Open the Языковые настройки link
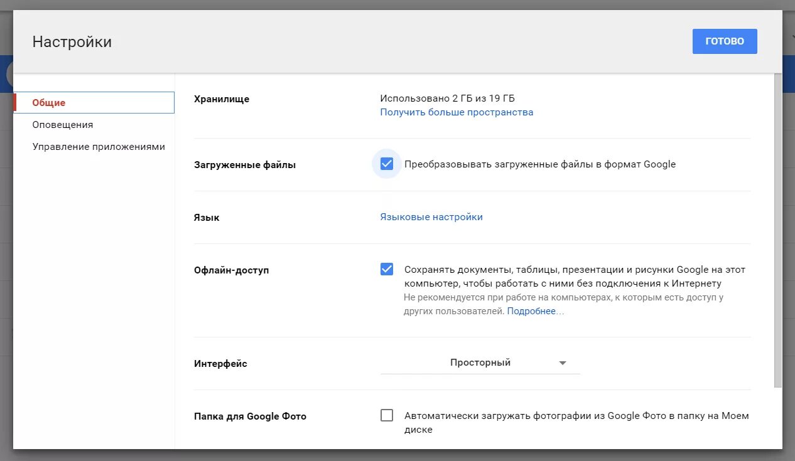795x461 pixels. tap(431, 217)
